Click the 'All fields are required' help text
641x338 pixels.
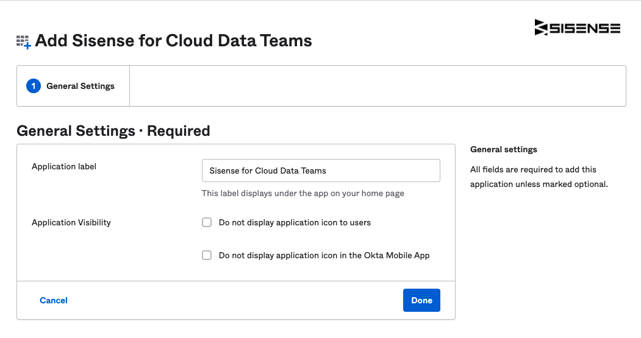(539, 177)
